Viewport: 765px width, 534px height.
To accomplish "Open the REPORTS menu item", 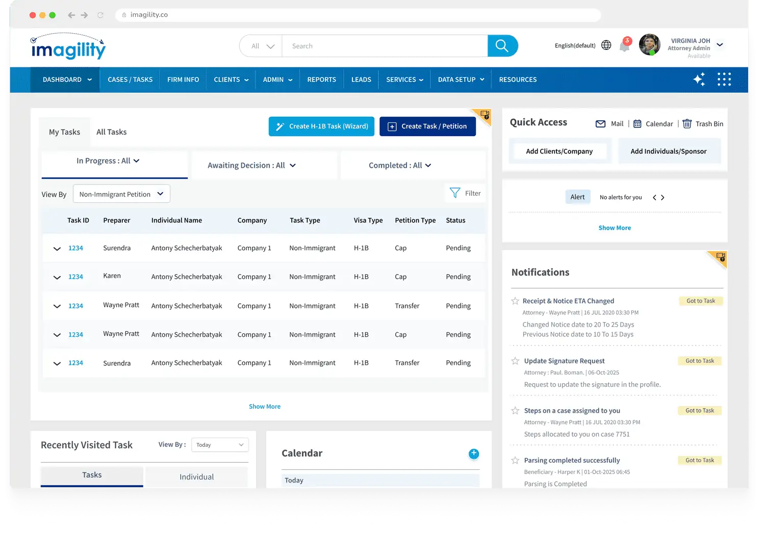I will (321, 79).
